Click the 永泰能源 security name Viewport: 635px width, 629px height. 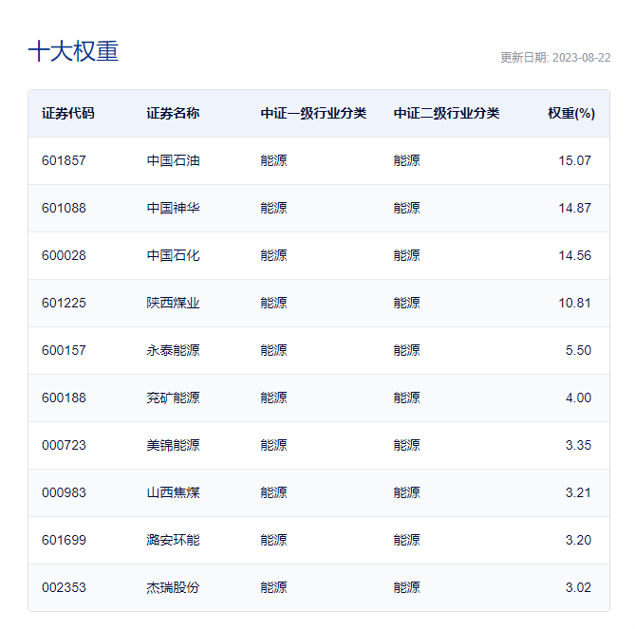(x=173, y=350)
